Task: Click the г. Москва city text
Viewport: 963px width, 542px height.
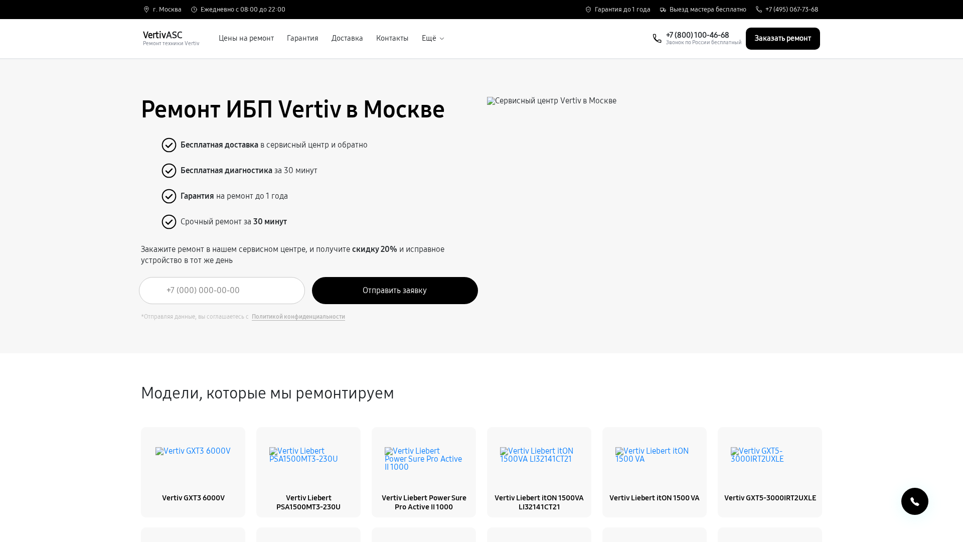Action: [x=167, y=10]
